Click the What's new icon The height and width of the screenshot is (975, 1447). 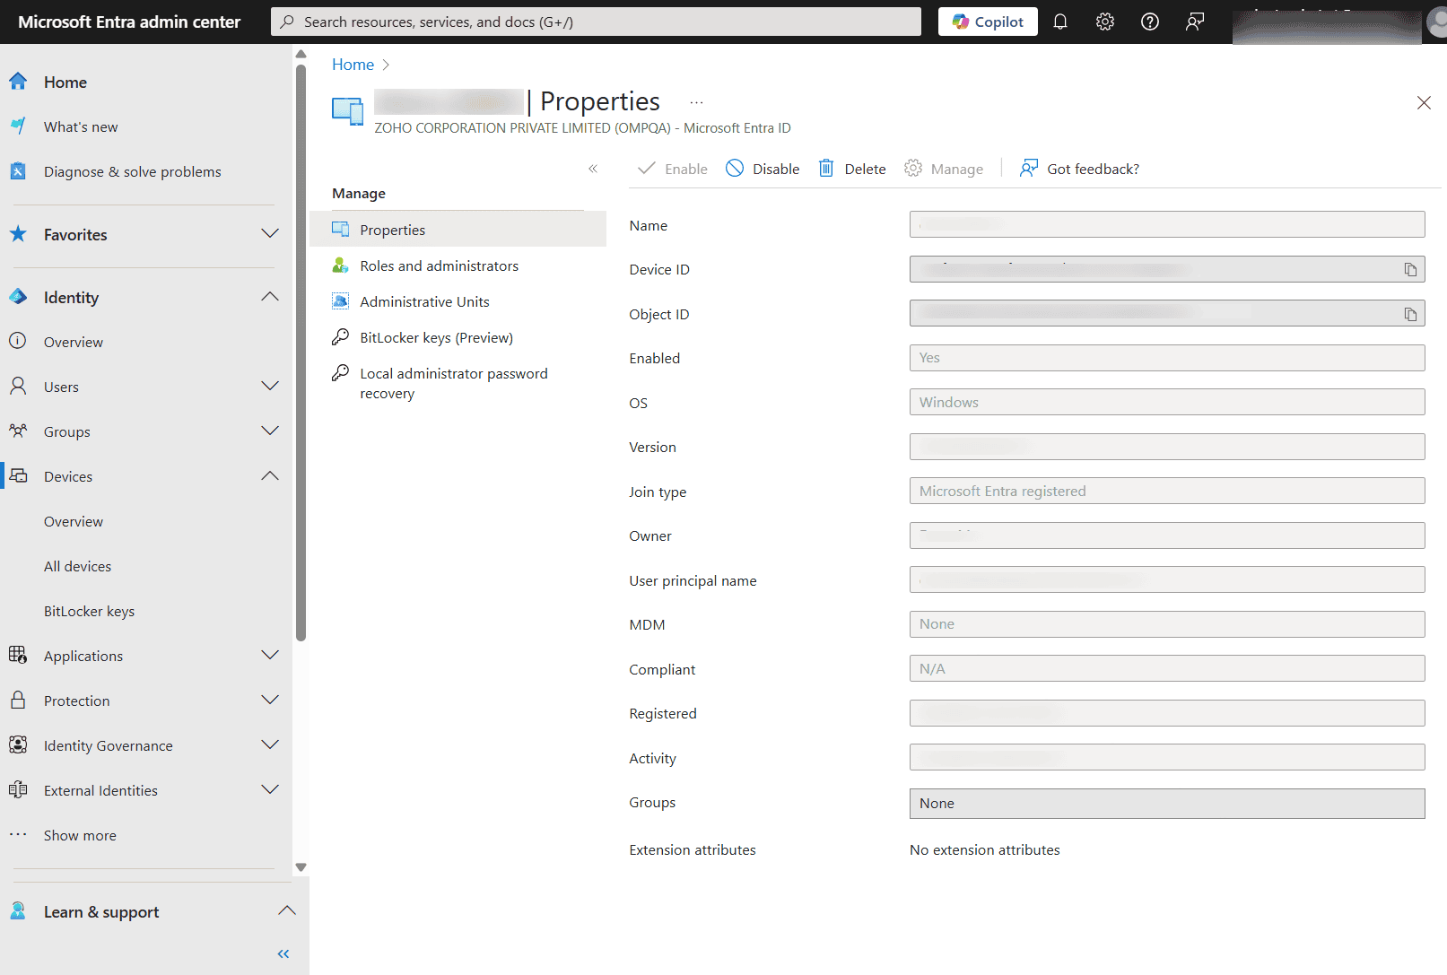pos(18,126)
